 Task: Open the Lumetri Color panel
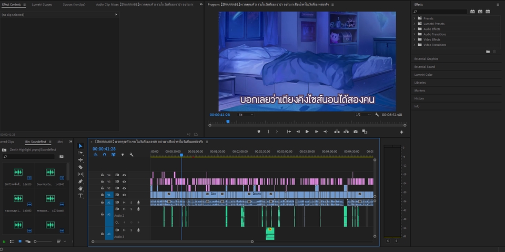pyautogui.click(x=423, y=75)
